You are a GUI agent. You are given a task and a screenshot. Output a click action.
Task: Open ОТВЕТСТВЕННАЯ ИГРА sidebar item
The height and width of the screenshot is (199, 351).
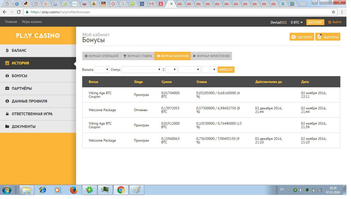click(x=38, y=114)
